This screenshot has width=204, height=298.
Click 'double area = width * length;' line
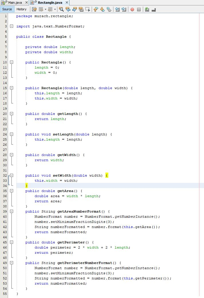(67, 196)
